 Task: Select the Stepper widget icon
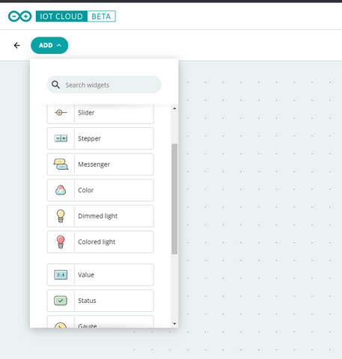[x=61, y=138]
